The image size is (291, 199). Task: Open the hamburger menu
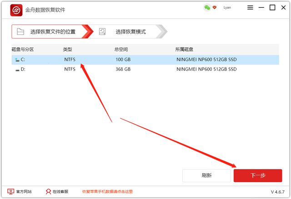pyautogui.click(x=250, y=8)
